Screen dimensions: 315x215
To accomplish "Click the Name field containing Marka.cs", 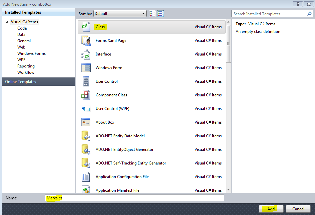I will coord(134,198).
